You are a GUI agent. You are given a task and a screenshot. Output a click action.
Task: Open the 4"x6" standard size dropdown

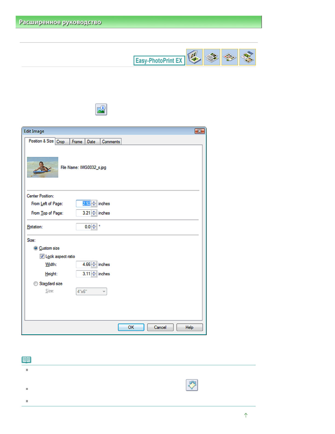91,292
